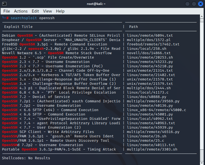Click path 'linux/remote/45210.py'

[150, 66]
